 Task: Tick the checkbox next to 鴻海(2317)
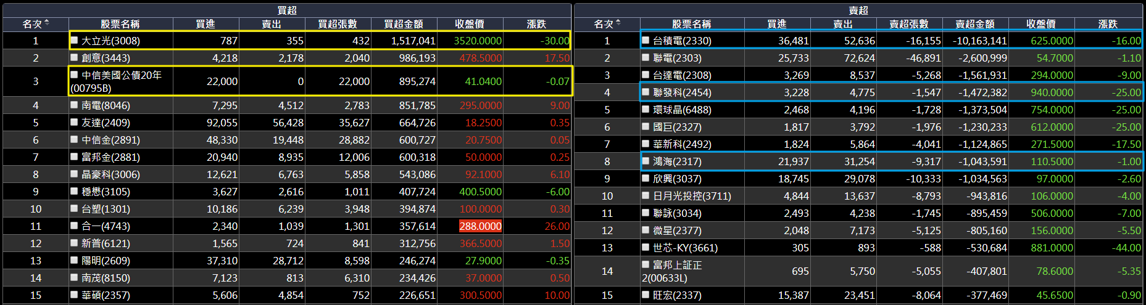coord(646,161)
